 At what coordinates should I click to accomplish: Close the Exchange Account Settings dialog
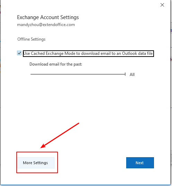point(162,5)
